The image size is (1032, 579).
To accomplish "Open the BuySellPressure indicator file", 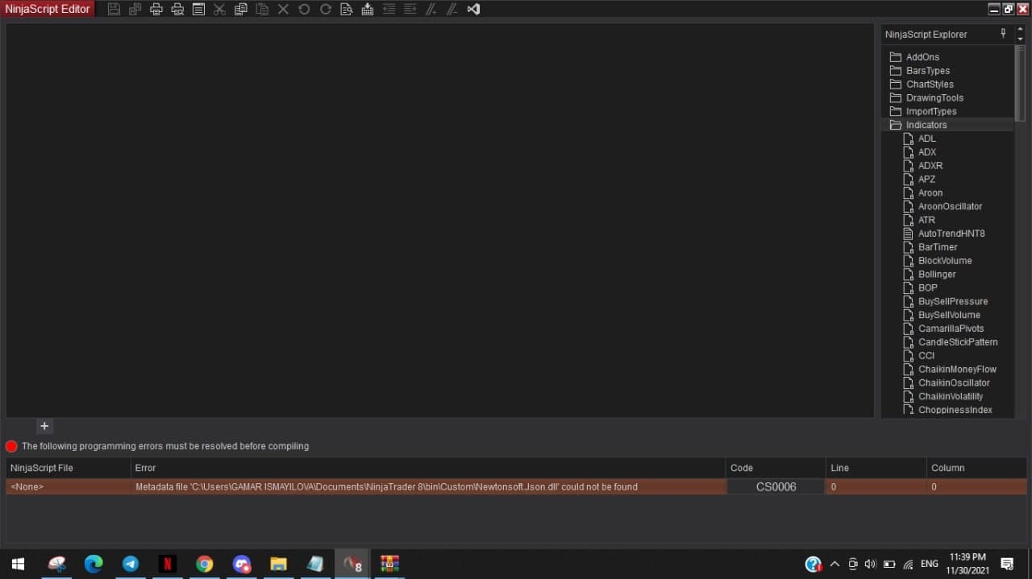I will (946, 301).
